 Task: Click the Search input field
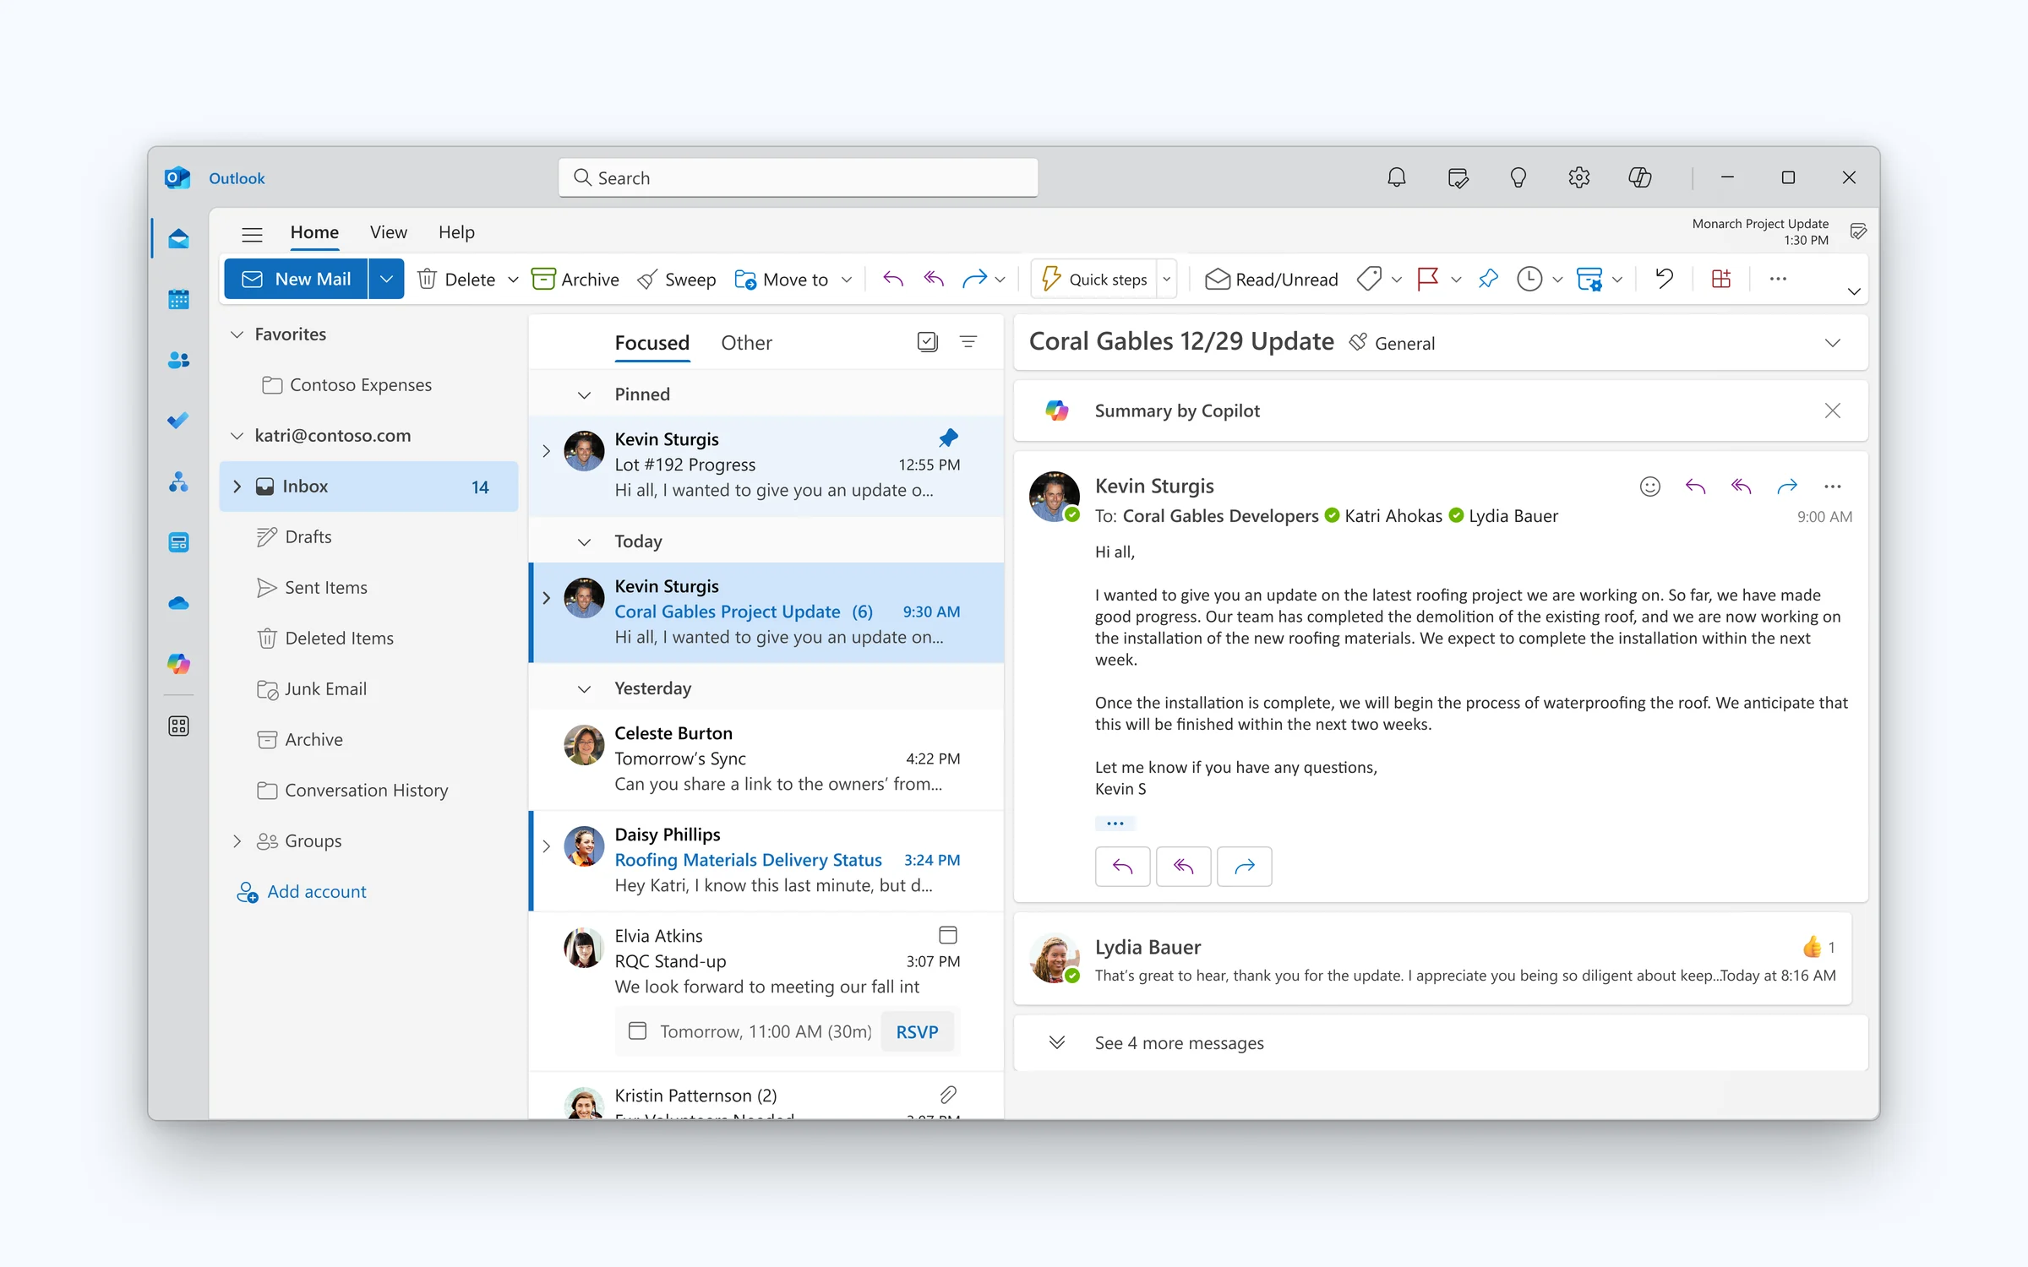pos(798,177)
